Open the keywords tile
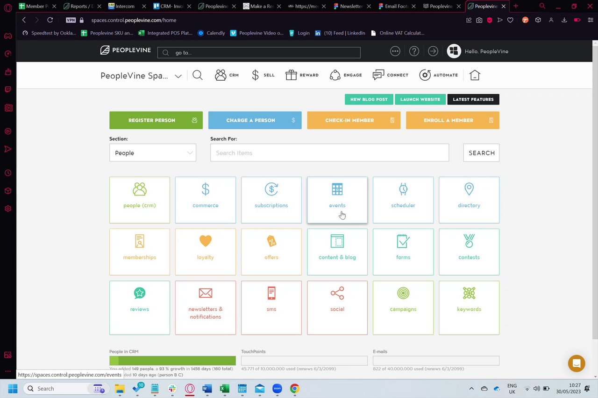598x398 pixels. point(469,307)
